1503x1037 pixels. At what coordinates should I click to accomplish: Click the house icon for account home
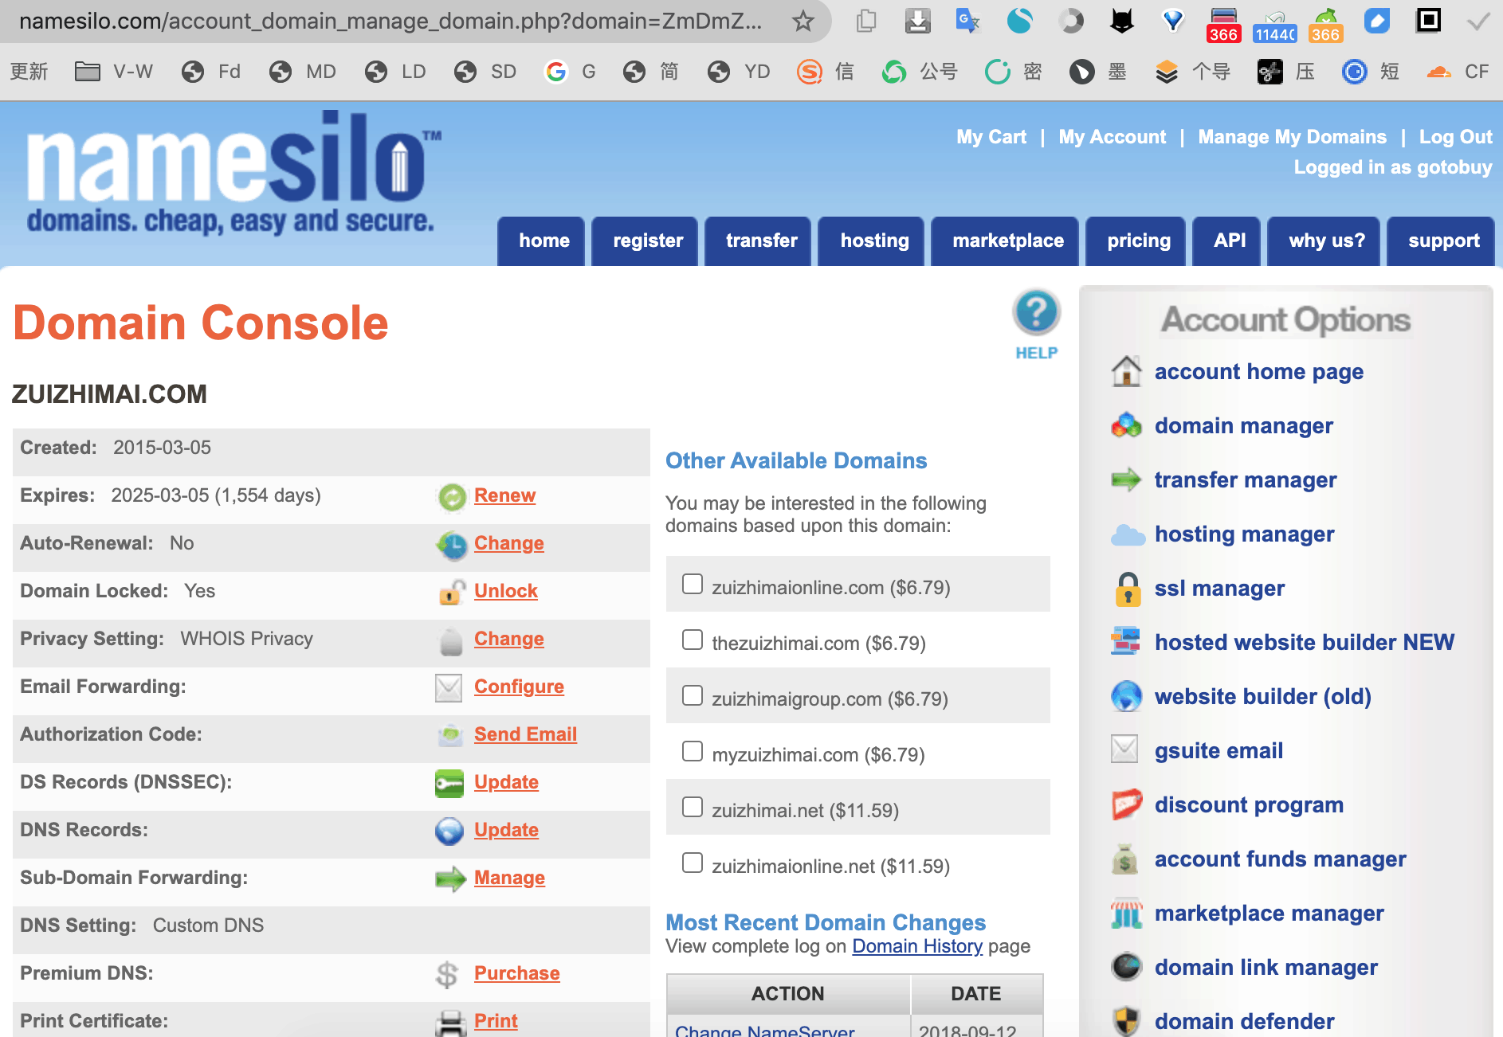coord(1126,372)
